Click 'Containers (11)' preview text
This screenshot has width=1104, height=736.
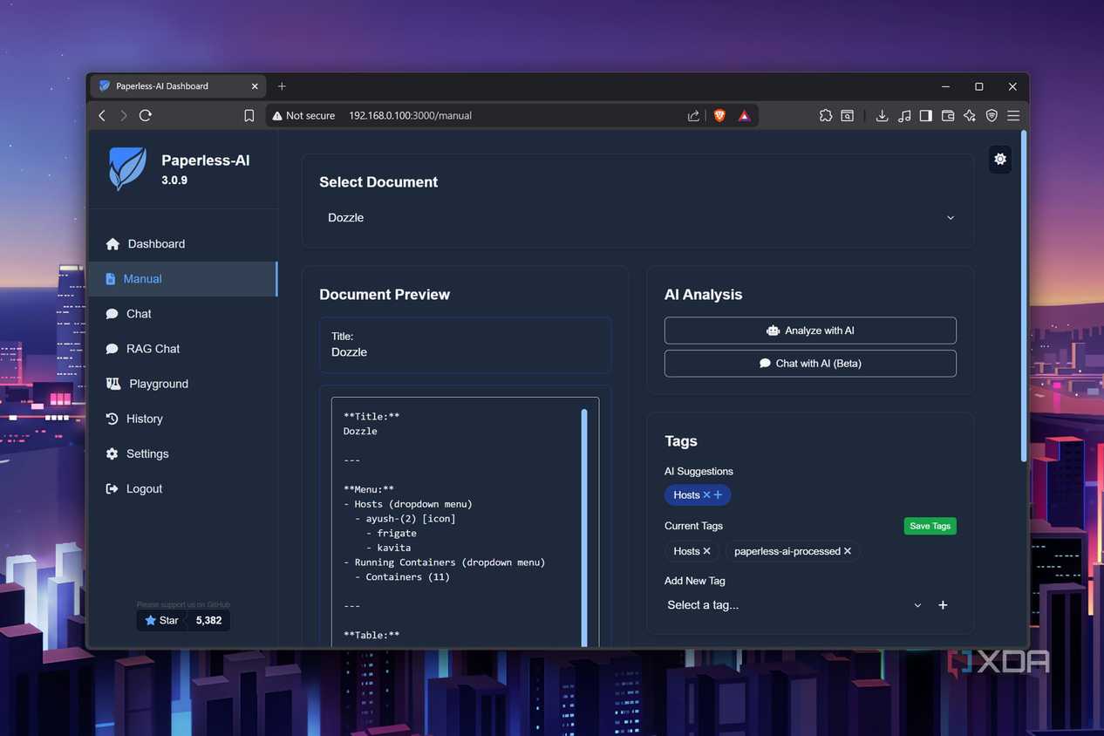(x=407, y=576)
